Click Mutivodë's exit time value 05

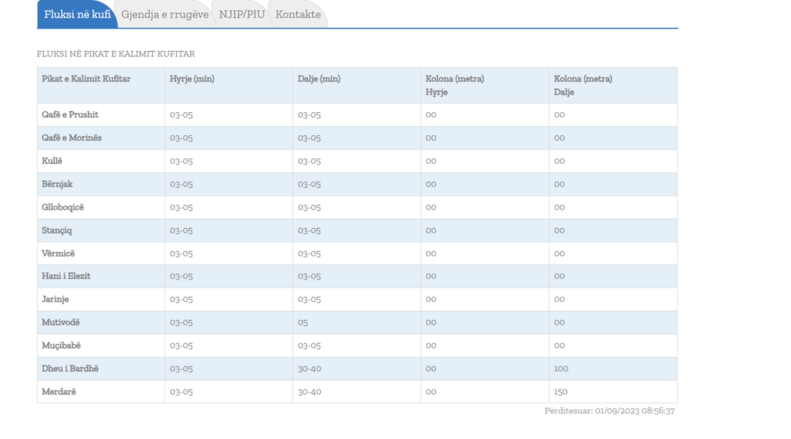[303, 322]
